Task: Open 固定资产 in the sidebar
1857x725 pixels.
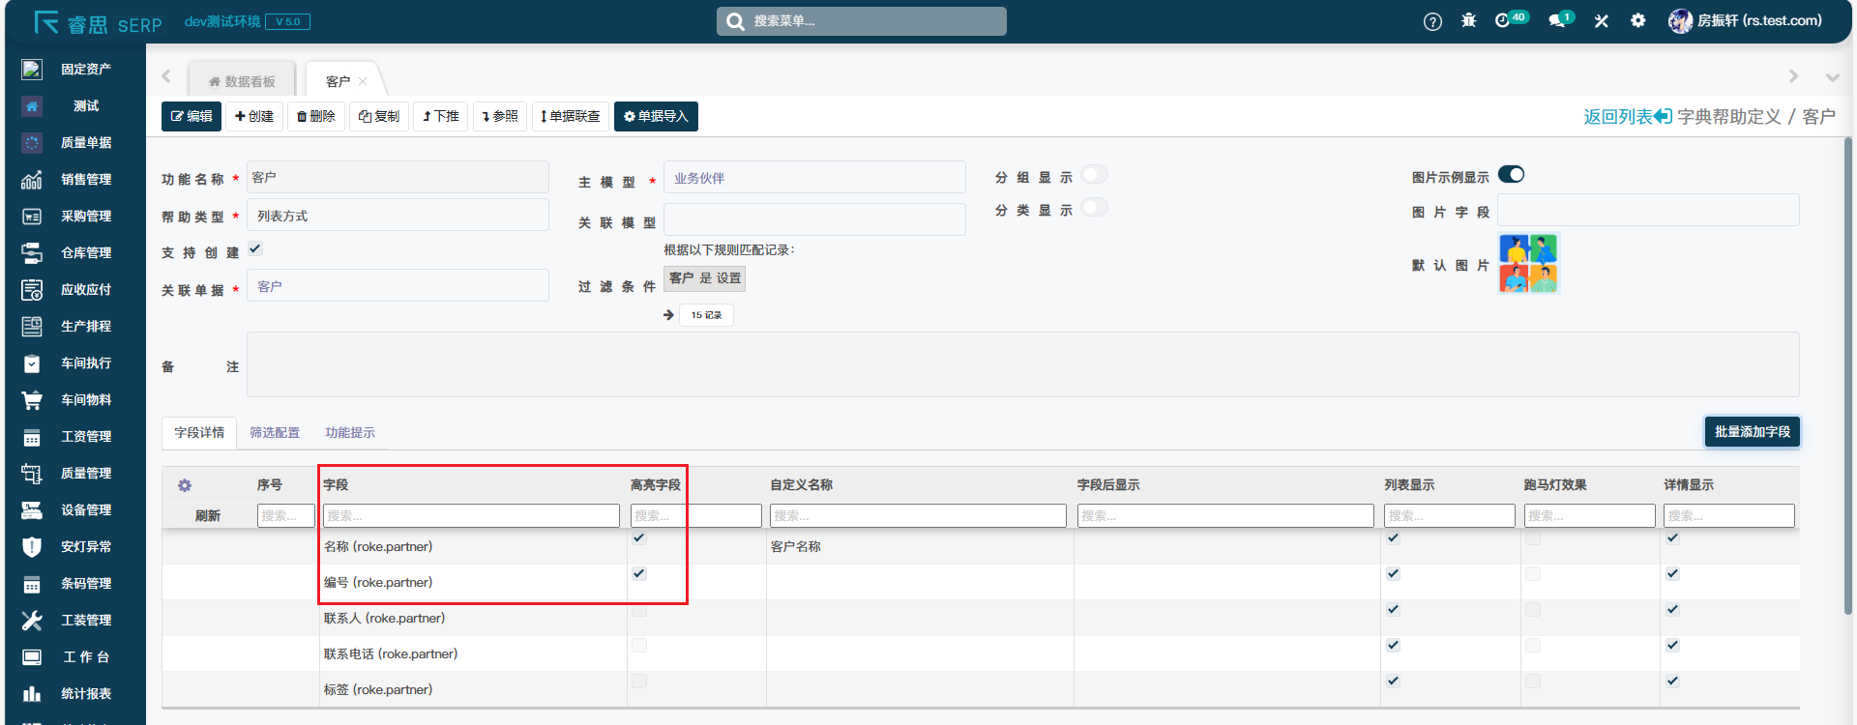Action: [x=85, y=70]
